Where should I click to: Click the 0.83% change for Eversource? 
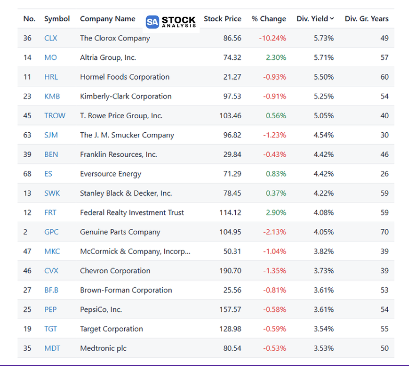click(x=276, y=174)
